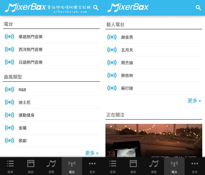
Task: Show more artists via 更多 > under 蘇打綠
Action: pos(194,101)
